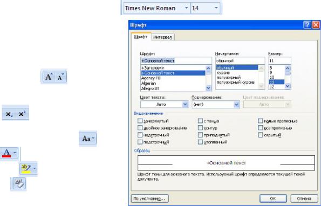Open the highlight color dropdown arrow
321x206 pixels.
35,169
